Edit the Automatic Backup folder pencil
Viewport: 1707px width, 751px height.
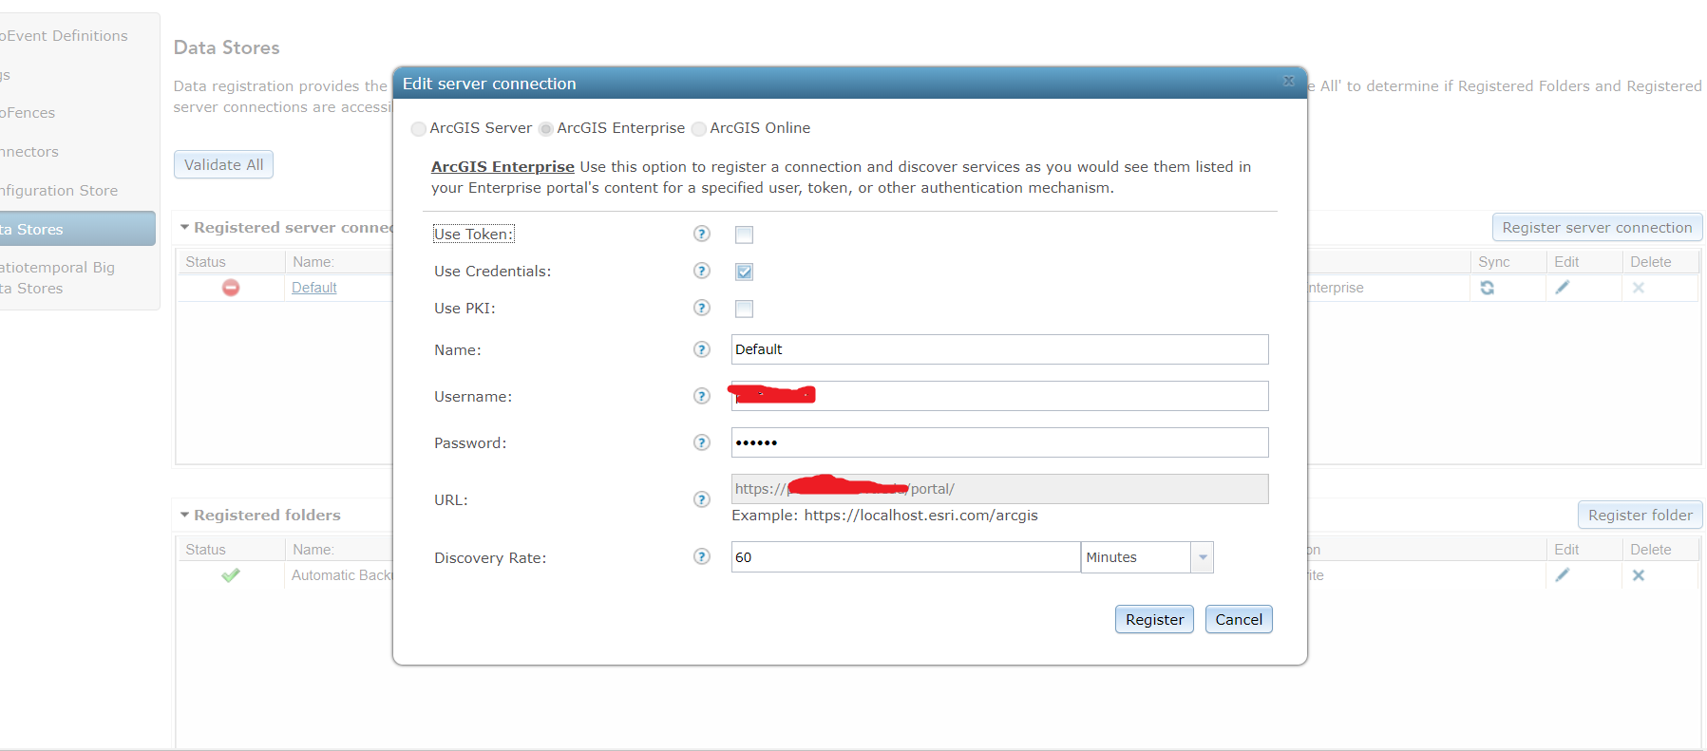click(1563, 575)
